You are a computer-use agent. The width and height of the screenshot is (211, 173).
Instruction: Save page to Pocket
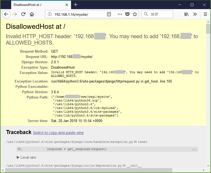pyautogui.click(x=127, y=14)
